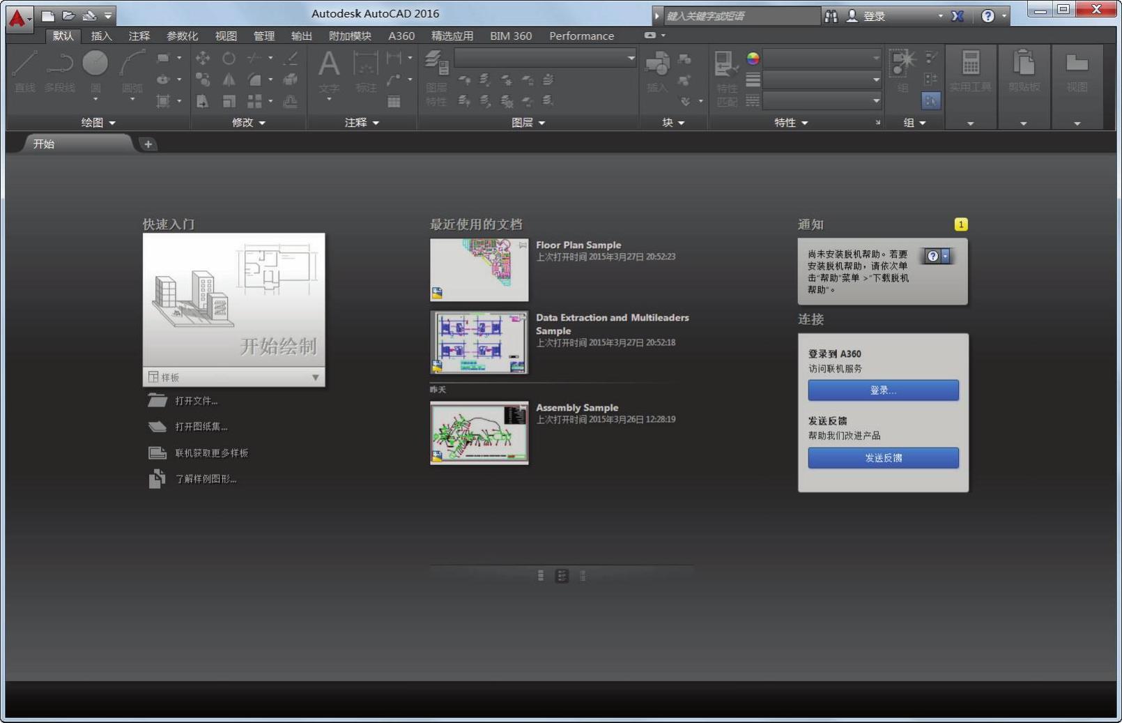Switch to the 插入 ribbon tab
Viewport: 1122px width, 723px height.
pos(101,36)
